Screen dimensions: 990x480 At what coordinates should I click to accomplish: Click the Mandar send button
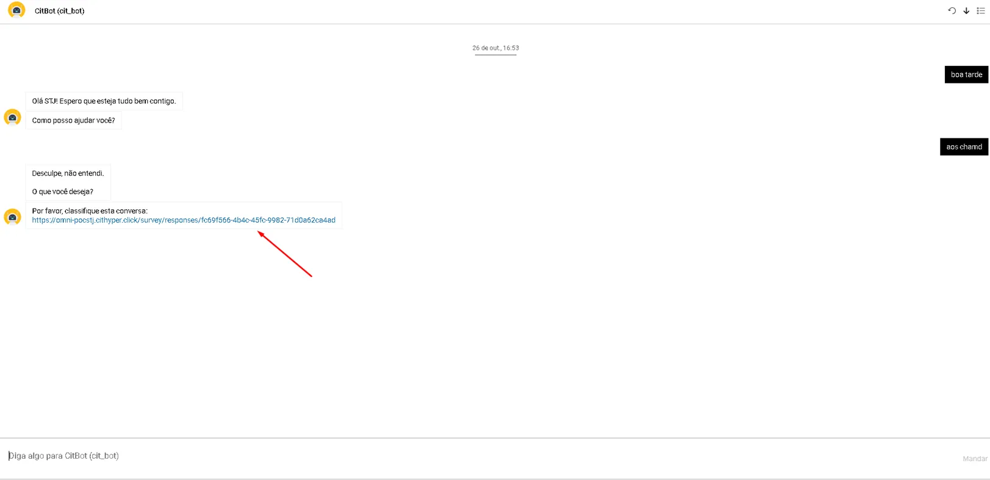click(975, 459)
